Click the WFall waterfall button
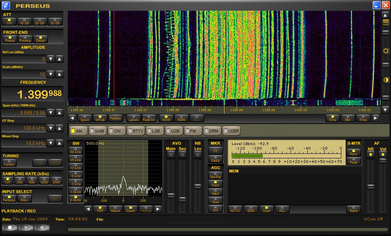 100,118
